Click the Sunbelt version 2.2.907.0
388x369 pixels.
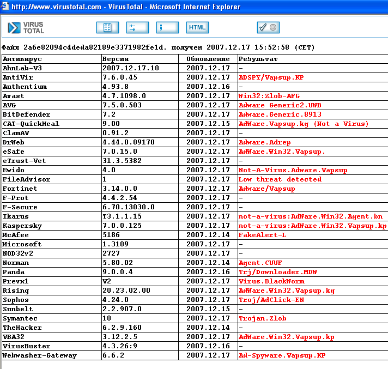click(122, 309)
